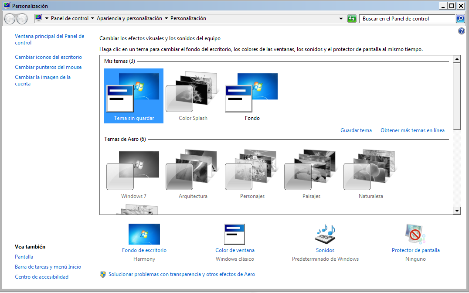This screenshot has height=293, width=469.
Task: Click the search magnifier icon
Action: (x=460, y=19)
